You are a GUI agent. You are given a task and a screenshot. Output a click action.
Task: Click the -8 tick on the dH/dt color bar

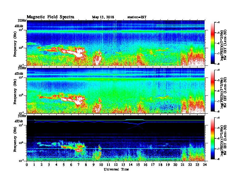point(218,64)
